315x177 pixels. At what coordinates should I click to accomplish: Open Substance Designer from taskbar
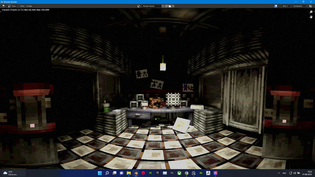pyautogui.click(x=201, y=173)
